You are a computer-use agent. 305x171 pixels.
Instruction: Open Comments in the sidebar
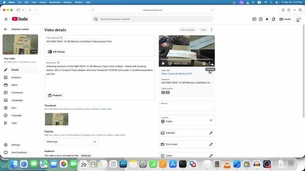(20, 93)
